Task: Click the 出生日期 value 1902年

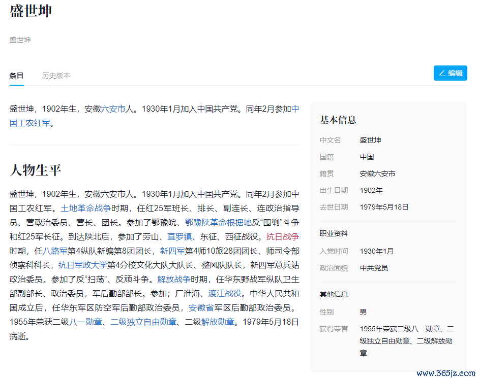Action: (x=371, y=191)
